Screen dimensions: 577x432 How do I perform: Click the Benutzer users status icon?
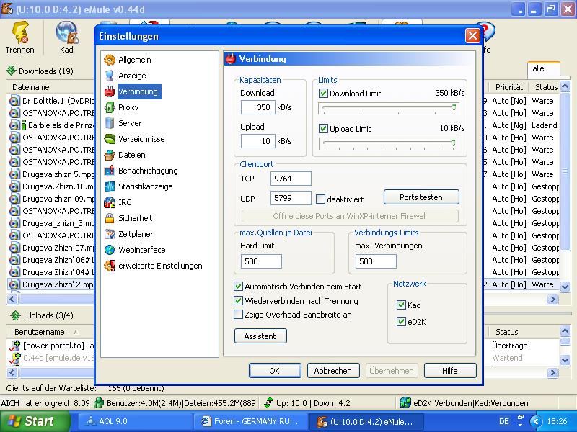pos(99,403)
